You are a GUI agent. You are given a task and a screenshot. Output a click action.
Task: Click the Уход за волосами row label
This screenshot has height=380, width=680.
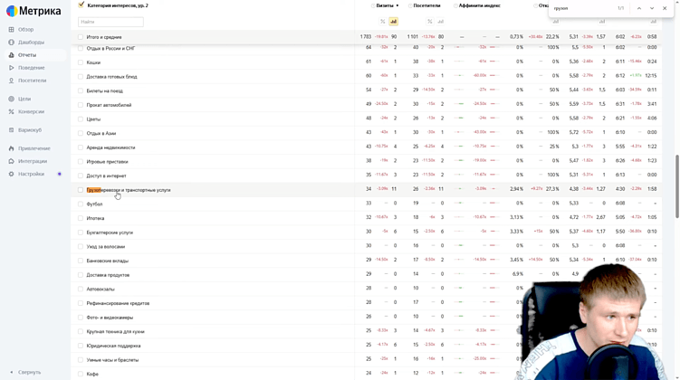[x=105, y=246]
